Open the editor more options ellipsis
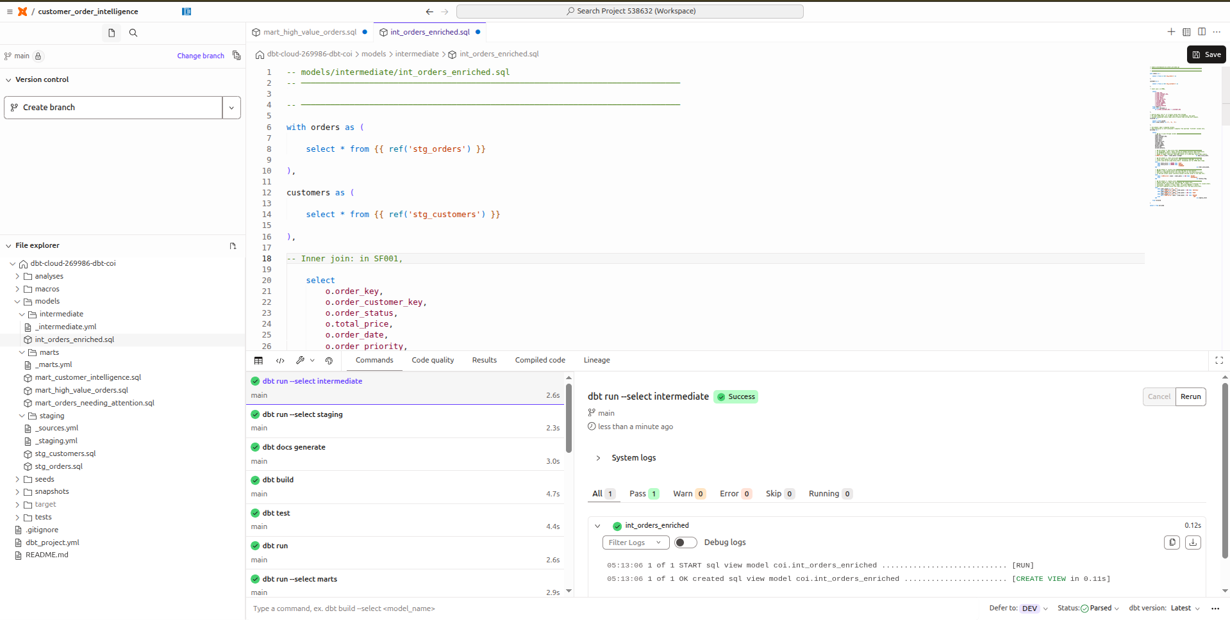Screen dimensions: 1230x620 pos(1217,32)
